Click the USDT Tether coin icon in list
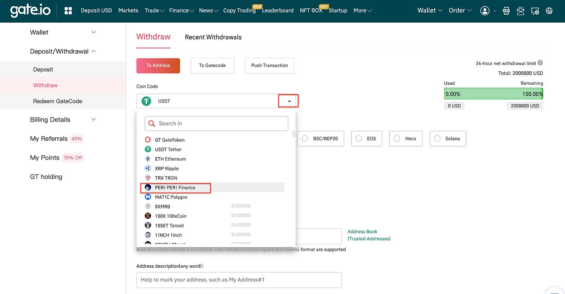565x294 pixels. pos(148,149)
